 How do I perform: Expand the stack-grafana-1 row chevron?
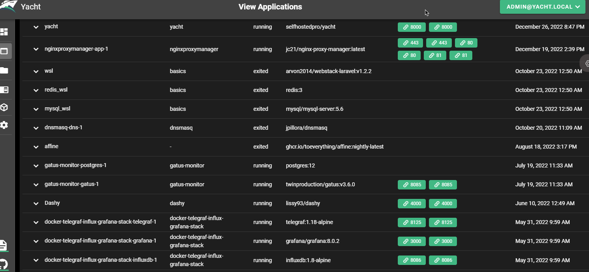coord(36,241)
